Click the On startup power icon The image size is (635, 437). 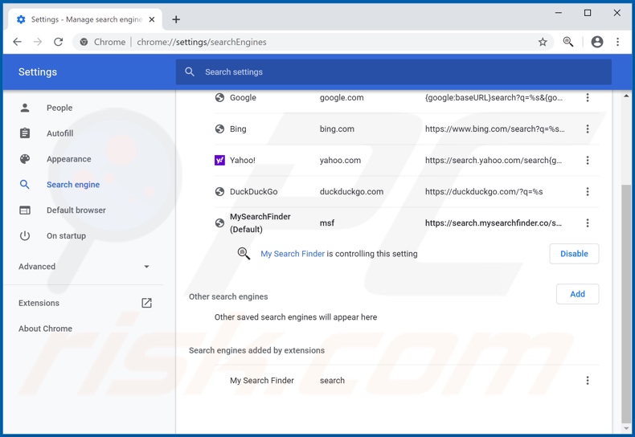(25, 235)
